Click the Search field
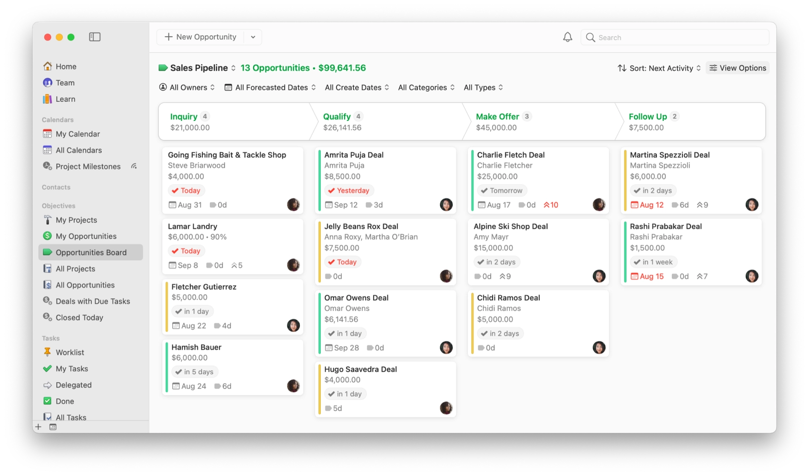 click(x=675, y=37)
